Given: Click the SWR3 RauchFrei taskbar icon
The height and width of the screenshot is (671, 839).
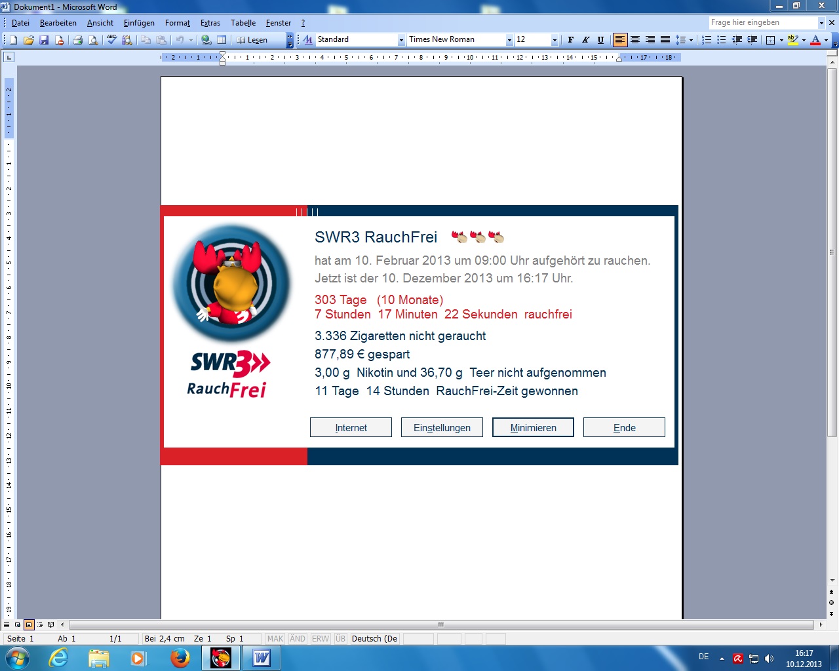Looking at the screenshot, I should coord(221,658).
